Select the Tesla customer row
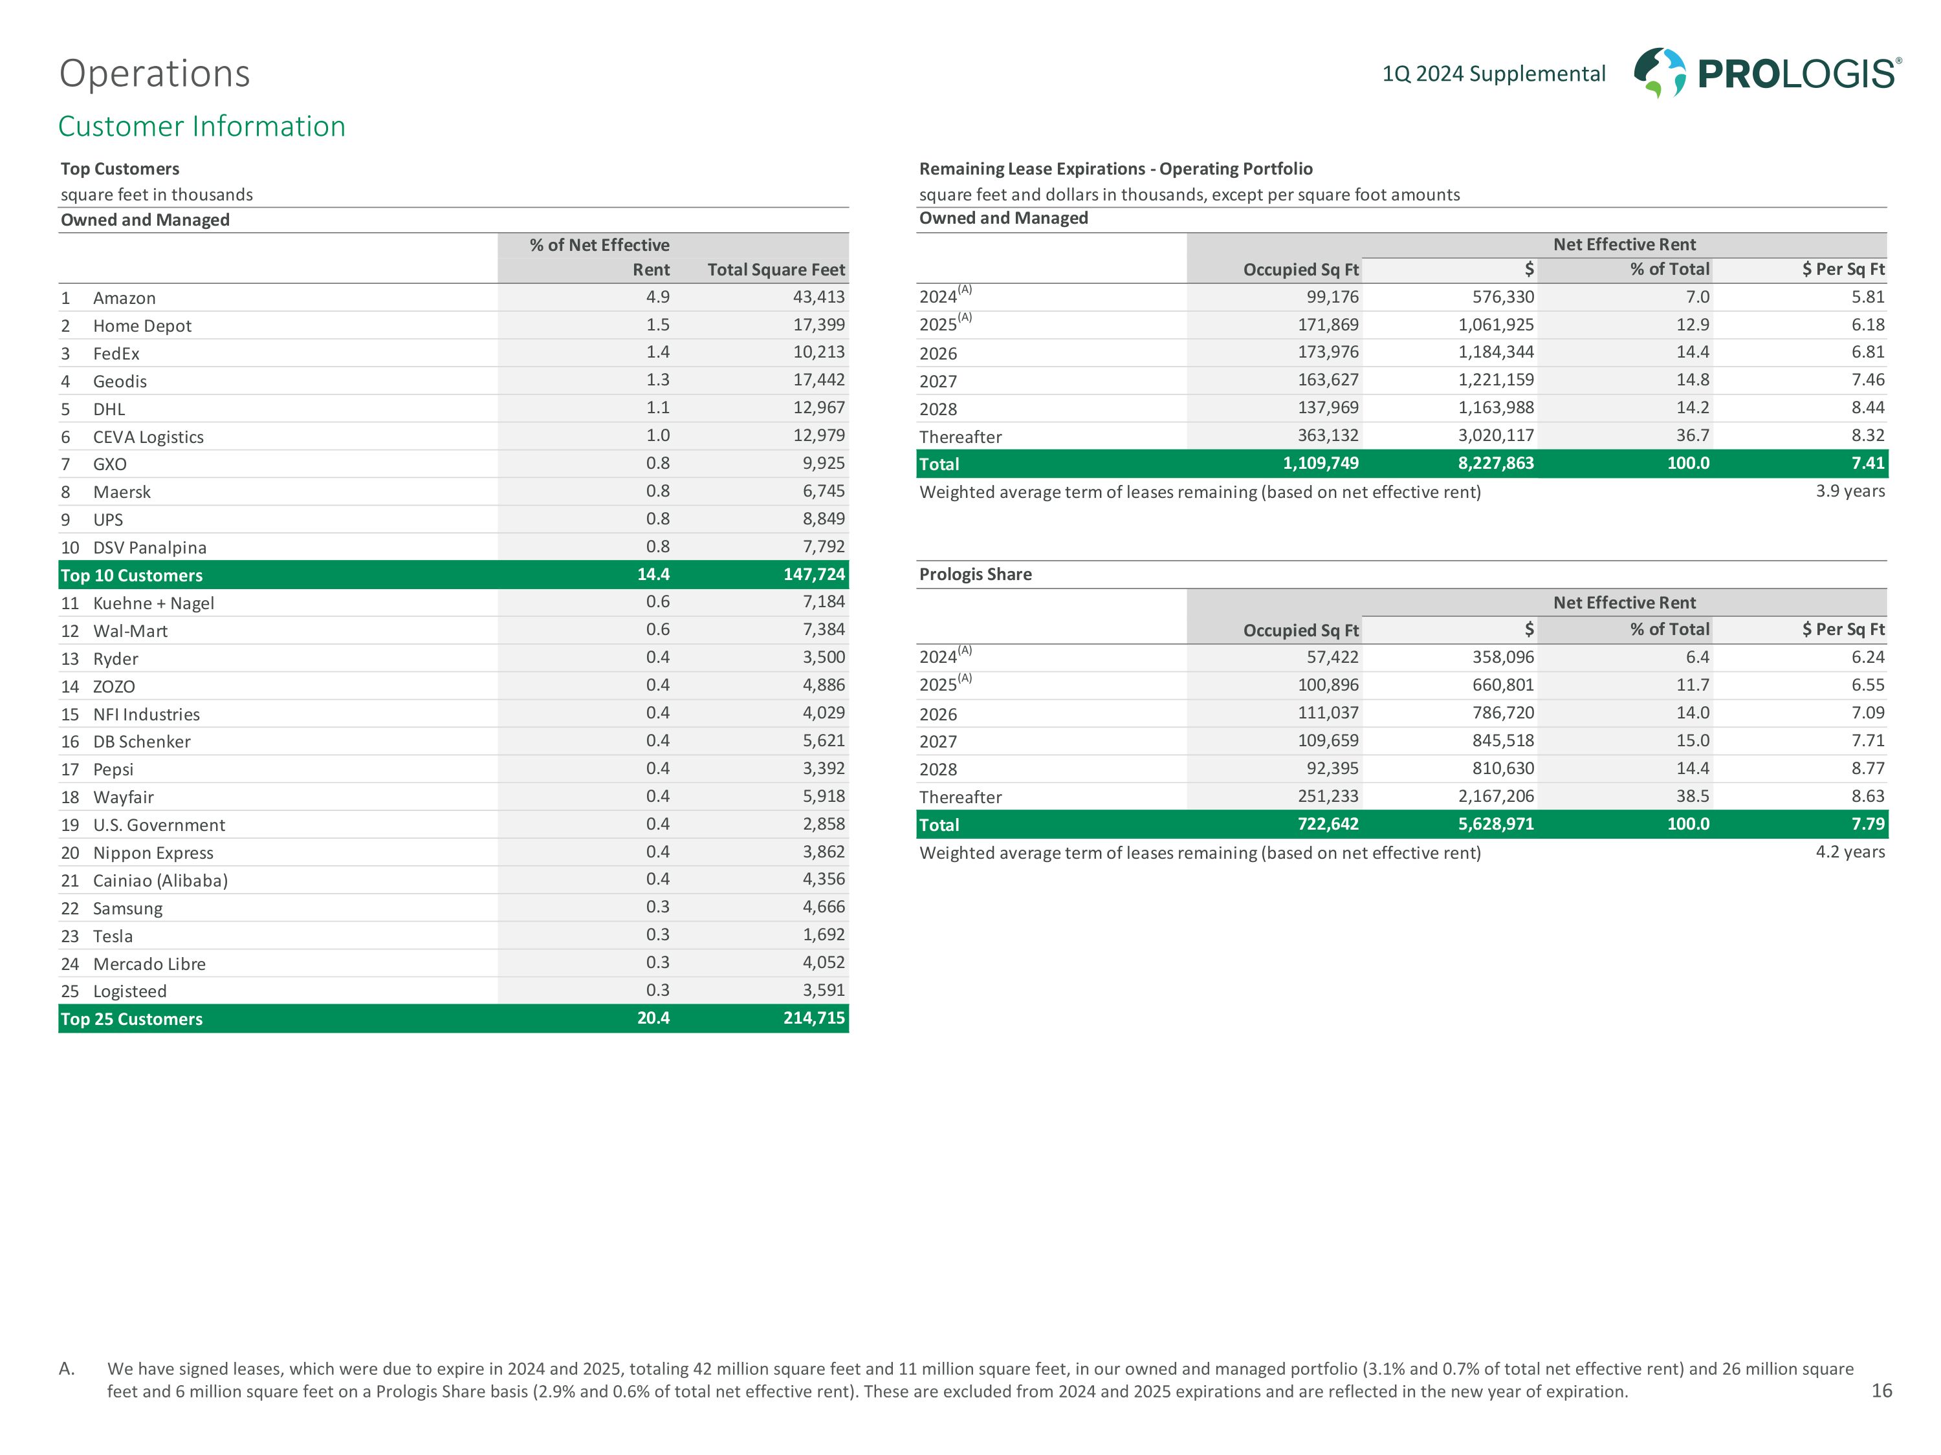Screen dimensions: 1941x1455 coord(113,936)
